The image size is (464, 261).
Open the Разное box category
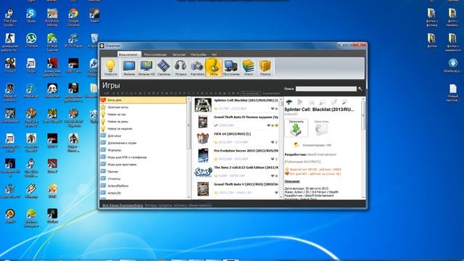point(265,67)
